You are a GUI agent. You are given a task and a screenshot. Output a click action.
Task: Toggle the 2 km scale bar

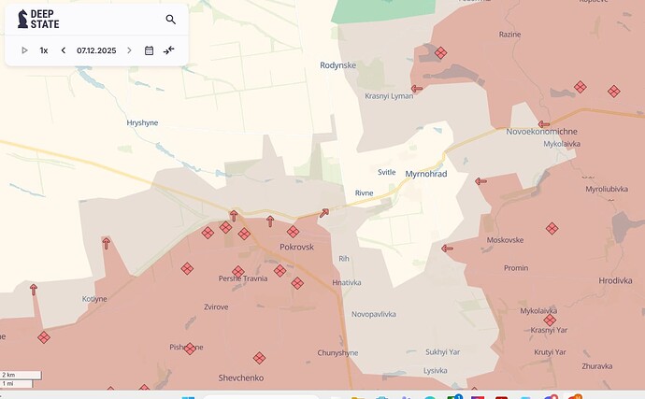[20, 378]
